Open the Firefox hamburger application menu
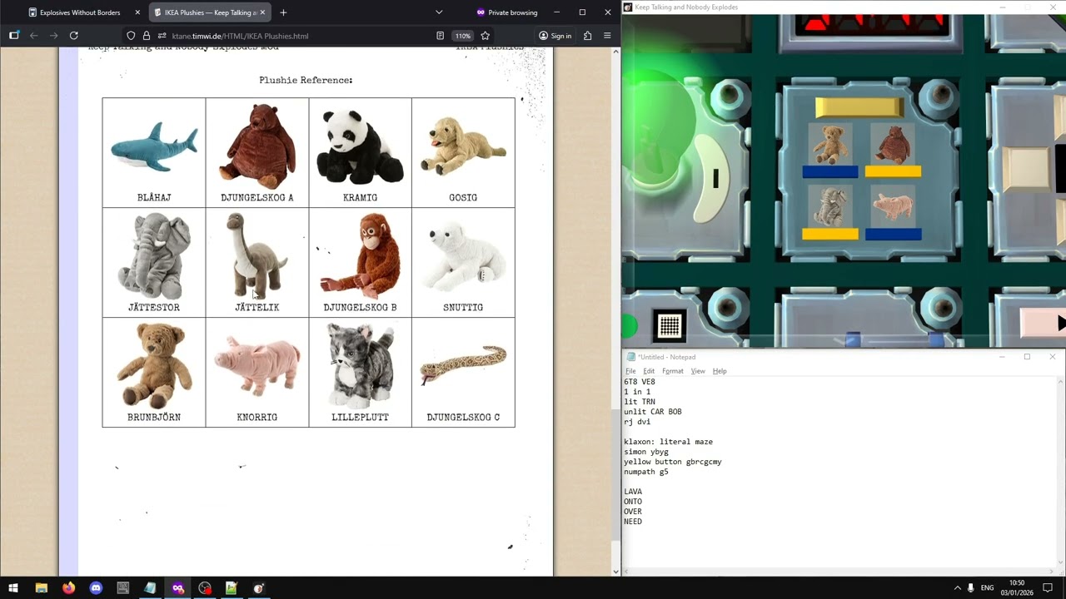This screenshot has height=599, width=1066. [607, 36]
